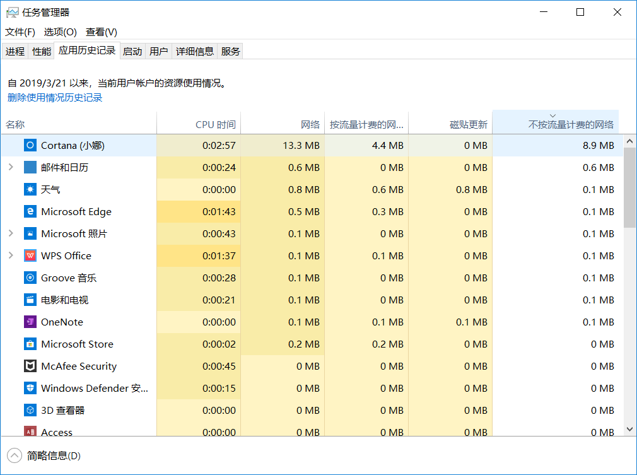
Task: Sort by the CPU 时间 column header
Action: (x=199, y=124)
